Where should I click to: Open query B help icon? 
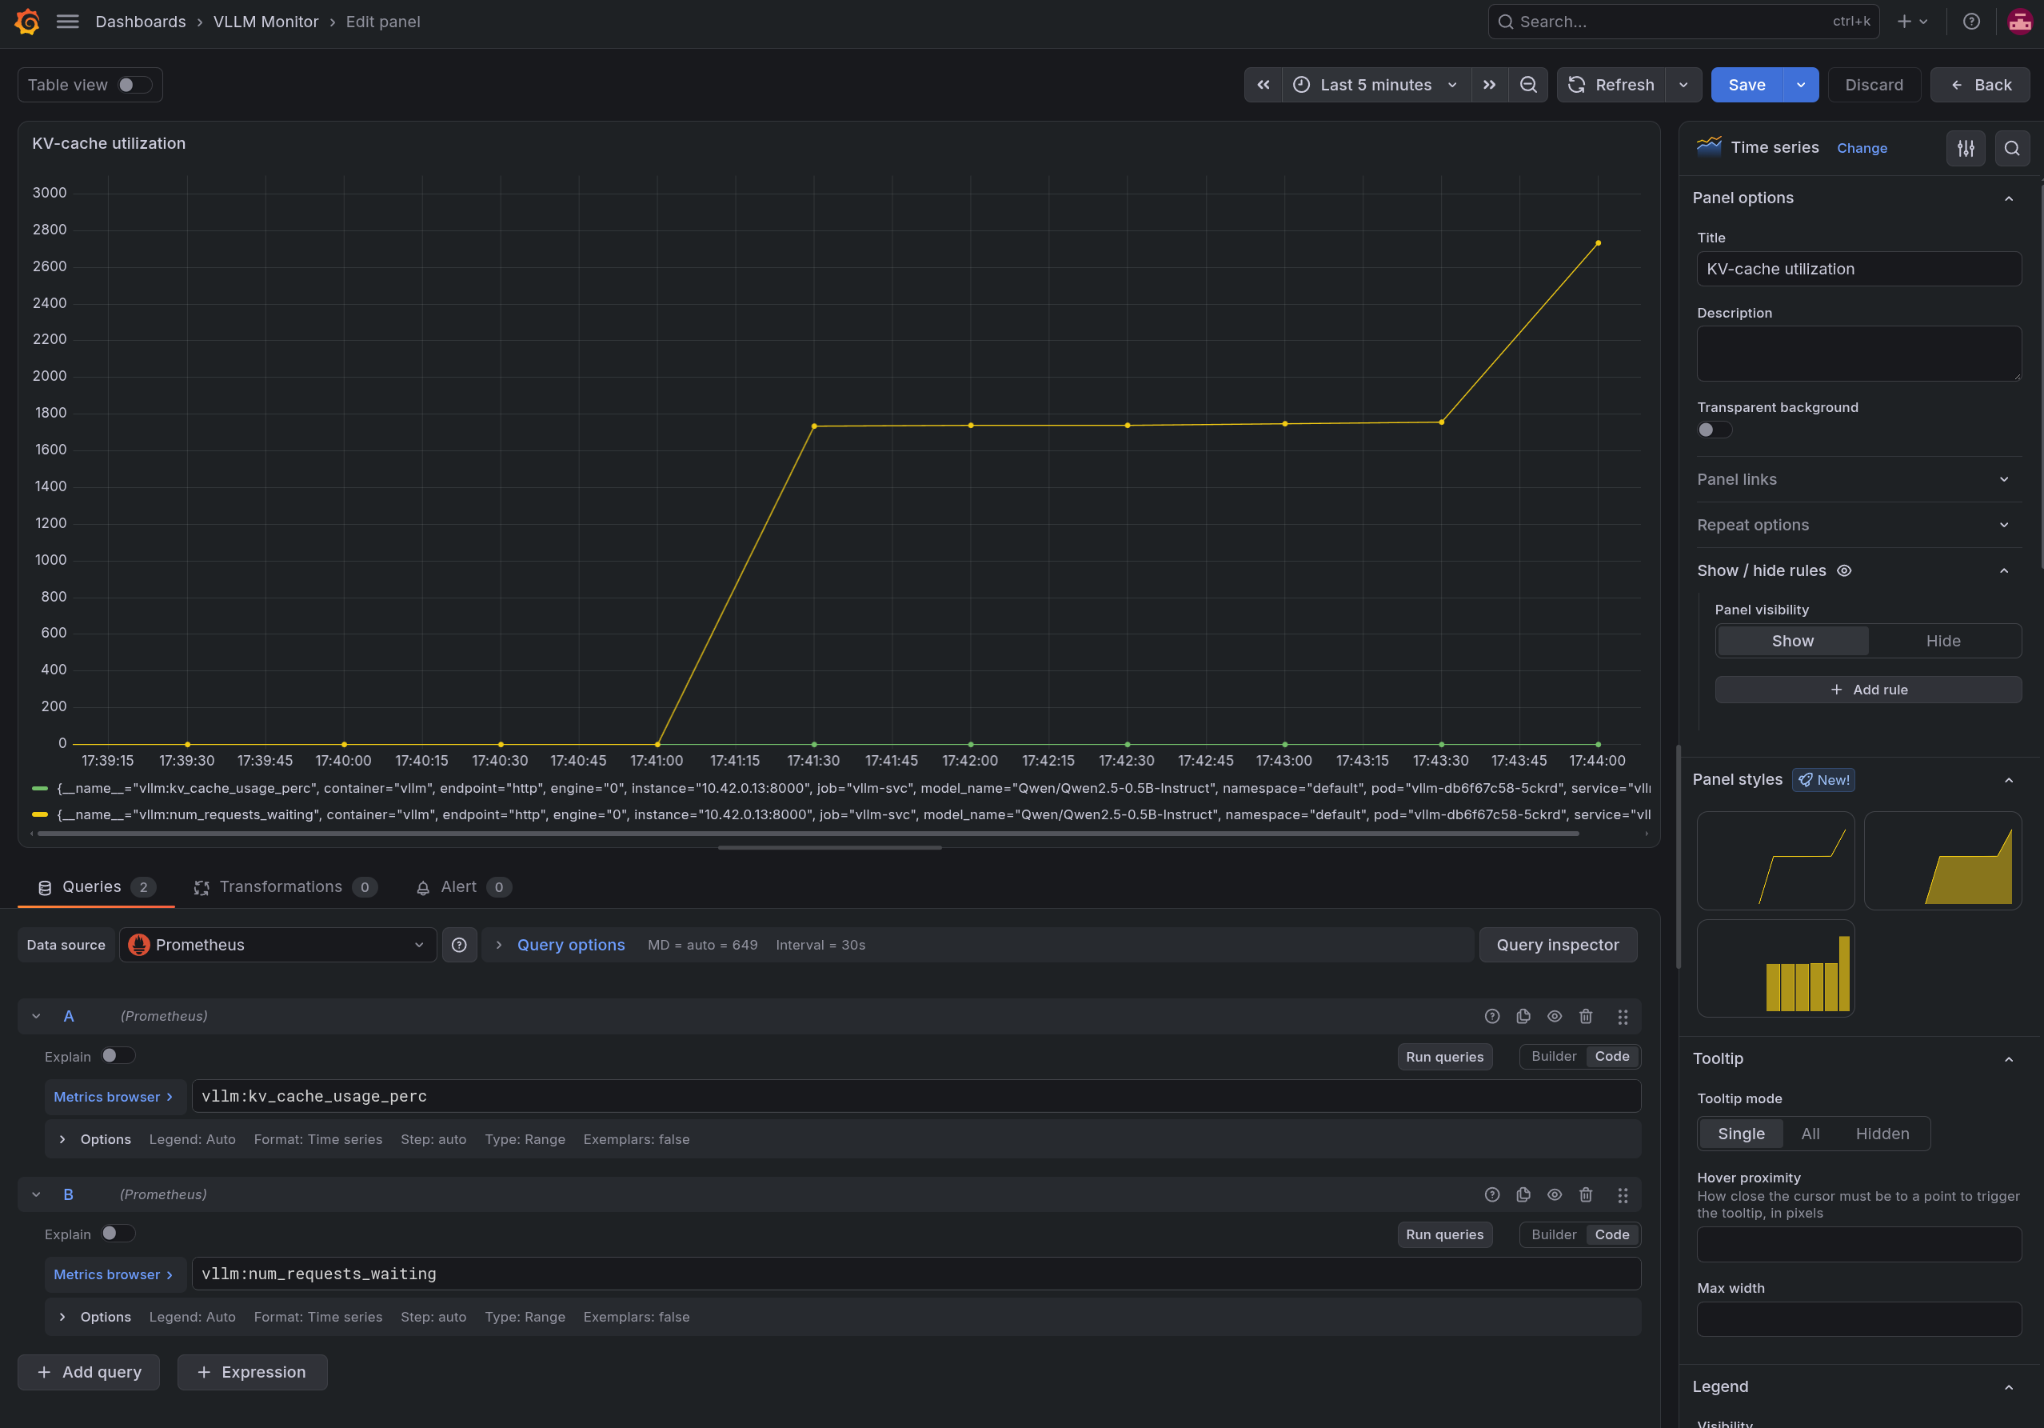point(1492,1194)
